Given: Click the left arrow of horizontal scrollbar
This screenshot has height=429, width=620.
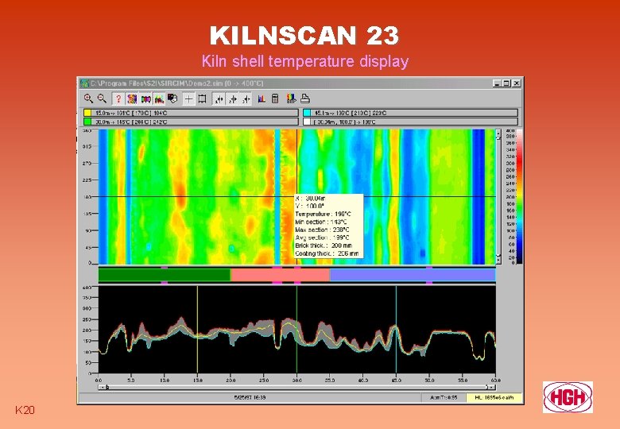Looking at the screenshot, I should pos(103,388).
